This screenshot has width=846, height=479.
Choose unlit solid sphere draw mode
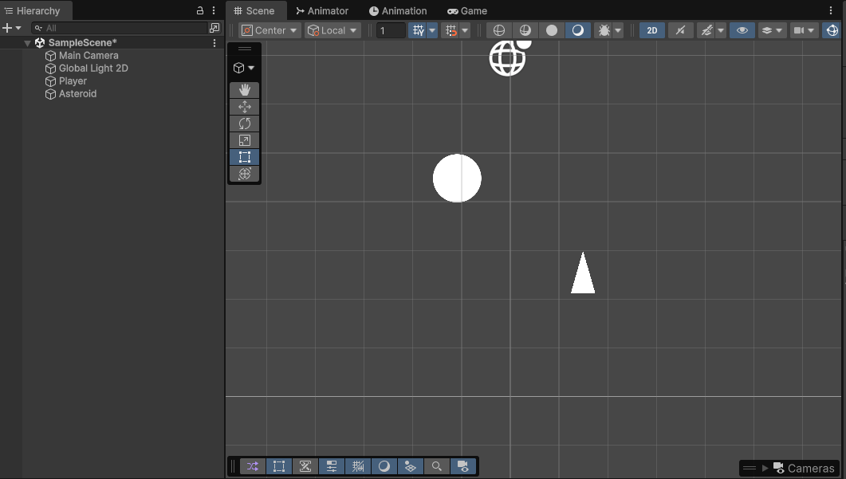[x=552, y=30]
